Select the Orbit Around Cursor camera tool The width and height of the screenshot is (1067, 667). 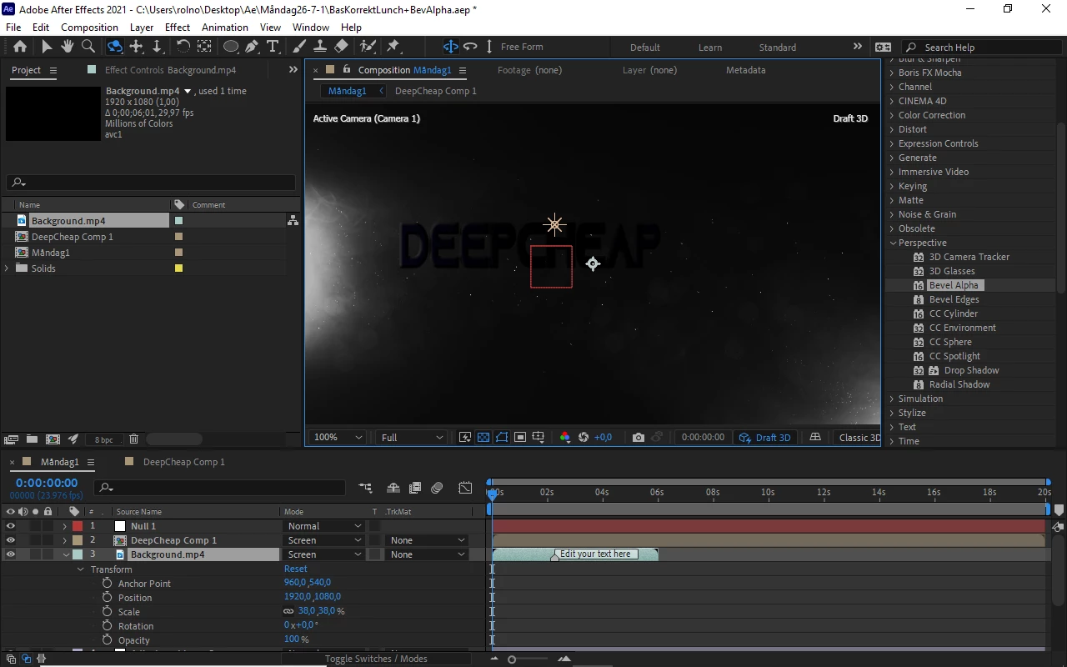pos(115,47)
